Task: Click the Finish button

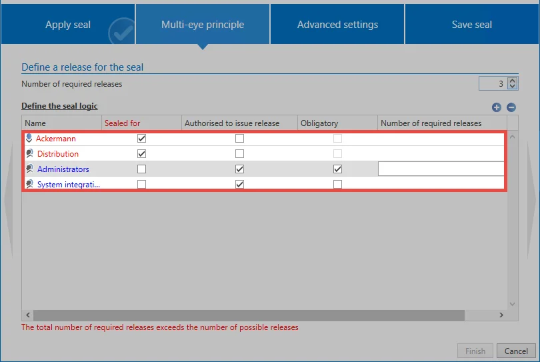Action: [475, 351]
